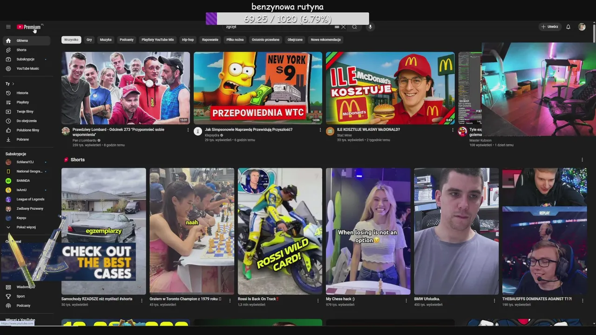This screenshot has height=335, width=596.
Task: Expand the Ty section chevron
Action: pos(13,84)
